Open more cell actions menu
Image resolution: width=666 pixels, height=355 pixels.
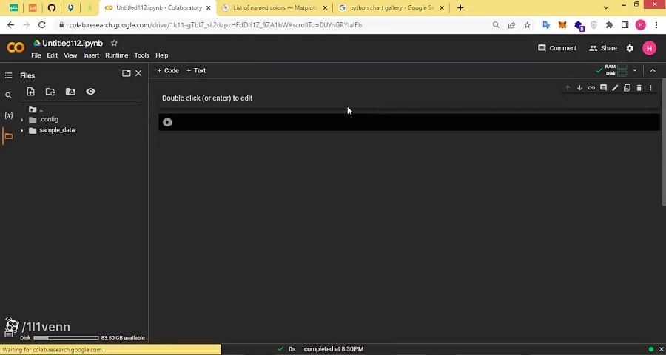click(x=650, y=88)
